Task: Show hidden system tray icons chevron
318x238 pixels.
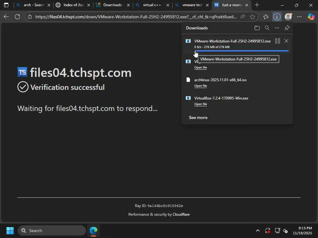Action: click(x=257, y=231)
